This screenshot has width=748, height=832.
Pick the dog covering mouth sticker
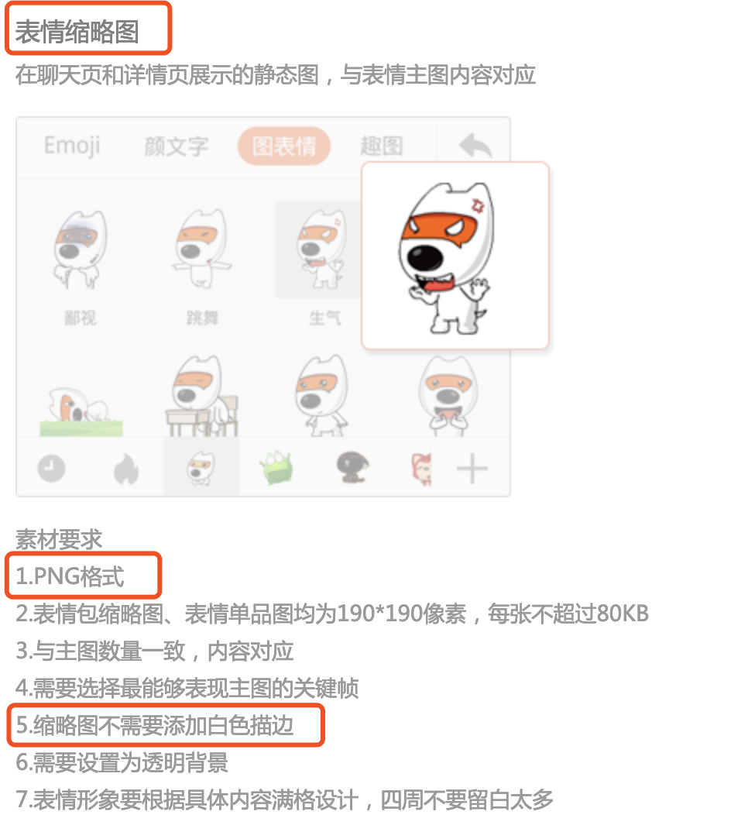pyautogui.click(x=448, y=397)
